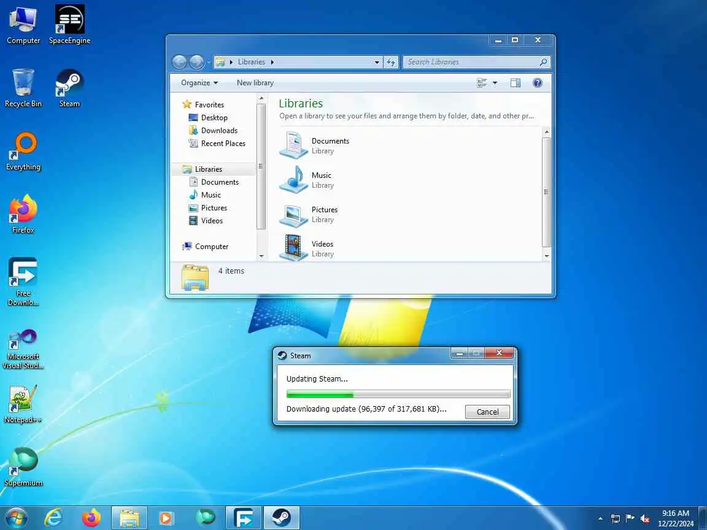Select the Free Download Manager desktop shortcut
The image size is (707, 530).
(x=23, y=282)
